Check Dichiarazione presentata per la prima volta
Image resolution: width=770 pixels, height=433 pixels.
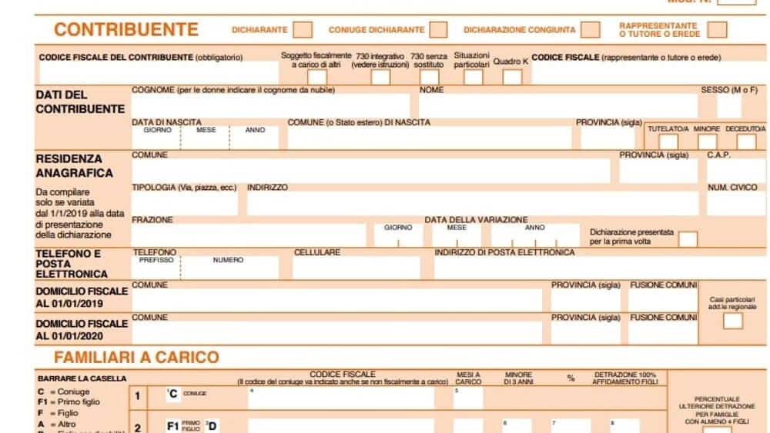tap(688, 239)
